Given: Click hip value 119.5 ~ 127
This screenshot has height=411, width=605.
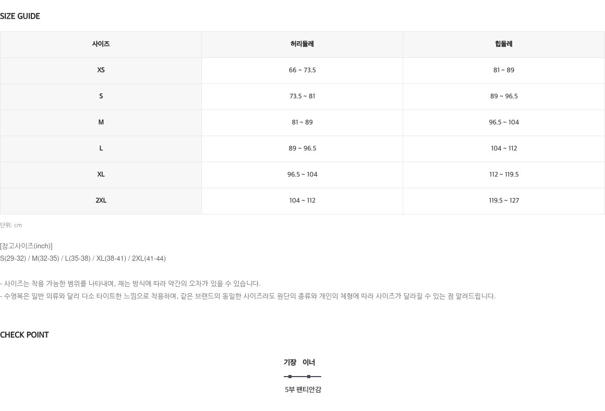Looking at the screenshot, I should click(503, 200).
